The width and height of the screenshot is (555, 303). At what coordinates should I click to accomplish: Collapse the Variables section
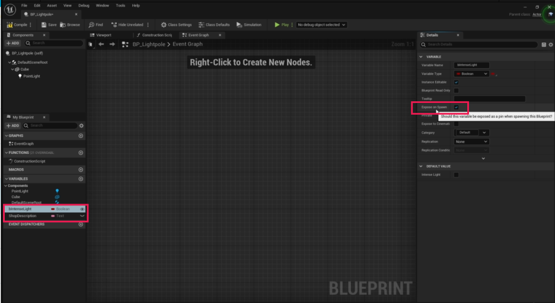pyautogui.click(x=7, y=179)
